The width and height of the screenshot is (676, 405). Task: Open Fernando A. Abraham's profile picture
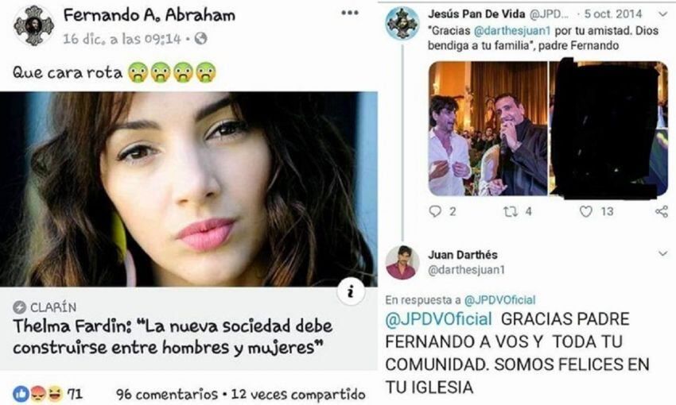[33, 26]
